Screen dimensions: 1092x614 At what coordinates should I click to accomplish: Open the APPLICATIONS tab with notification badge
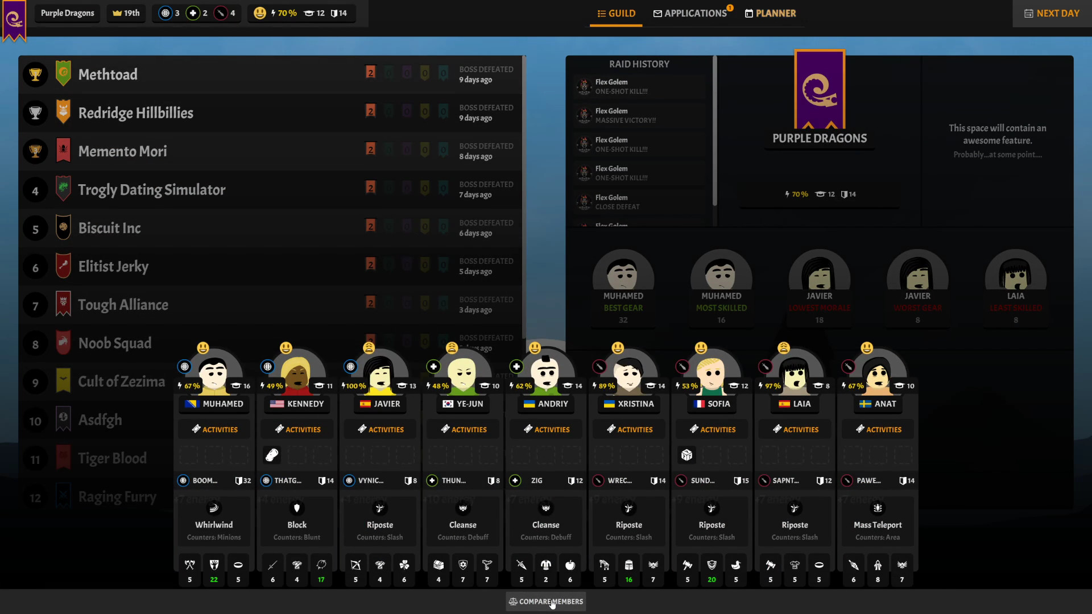tap(691, 13)
